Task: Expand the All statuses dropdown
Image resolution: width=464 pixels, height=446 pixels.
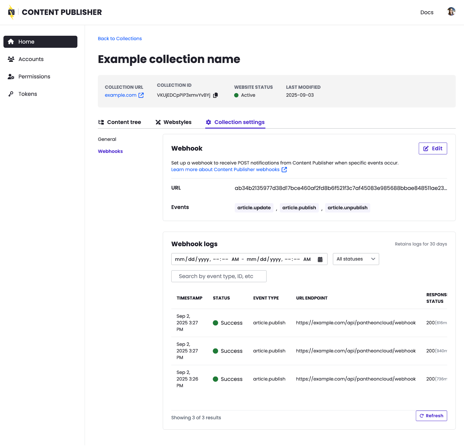Action: [356, 259]
